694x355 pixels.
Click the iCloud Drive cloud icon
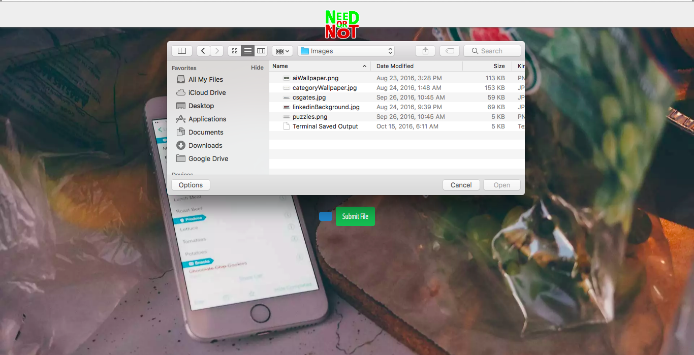[x=180, y=92]
